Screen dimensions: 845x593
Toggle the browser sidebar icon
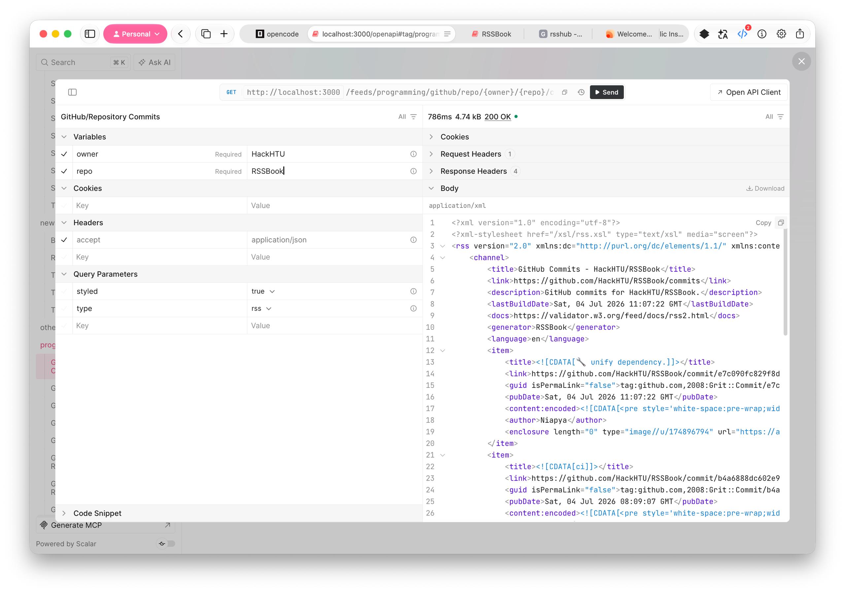pyautogui.click(x=90, y=34)
